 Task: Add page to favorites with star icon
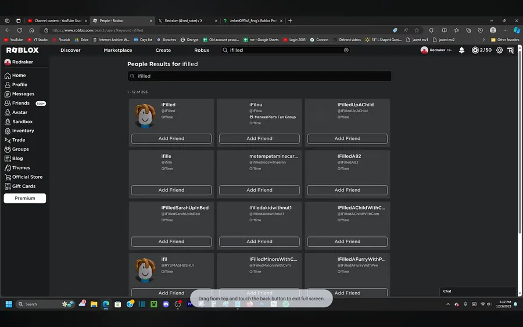pyautogui.click(x=417, y=30)
